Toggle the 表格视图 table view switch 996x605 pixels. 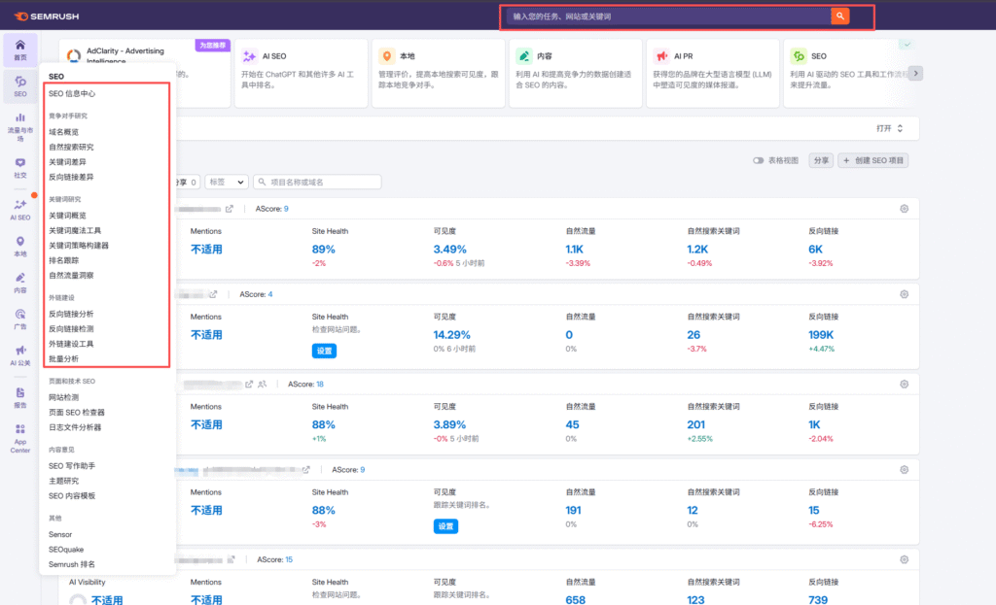coord(760,160)
